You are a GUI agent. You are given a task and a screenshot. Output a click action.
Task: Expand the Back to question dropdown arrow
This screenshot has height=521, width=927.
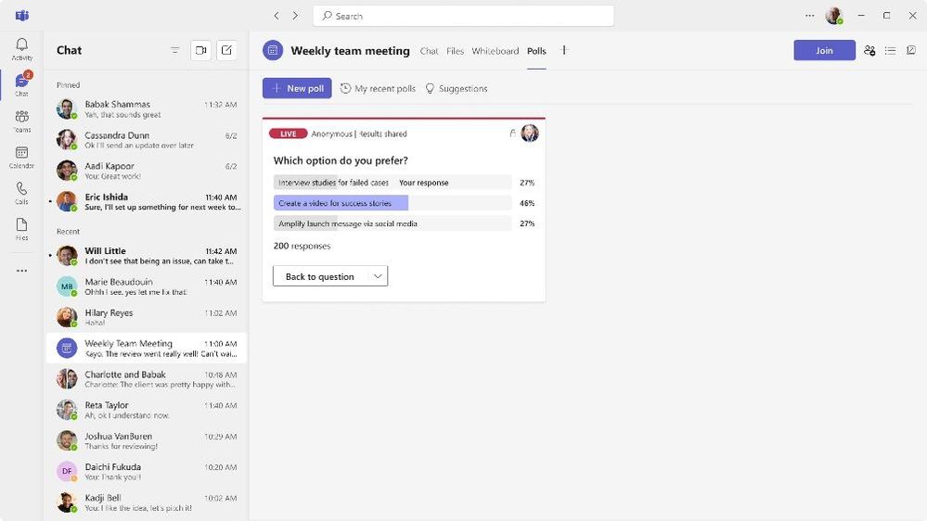pyautogui.click(x=377, y=276)
